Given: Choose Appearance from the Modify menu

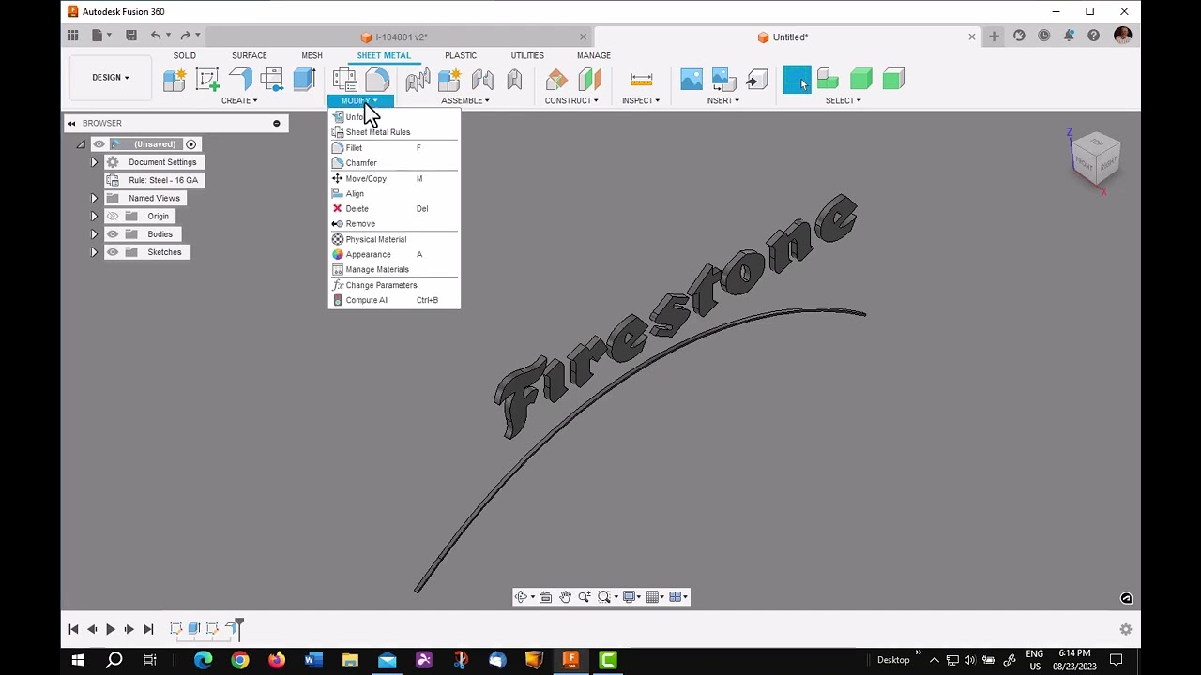Looking at the screenshot, I should [394, 255].
